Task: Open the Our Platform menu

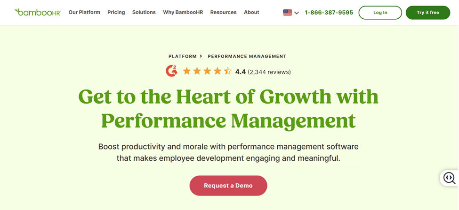Action: click(x=84, y=12)
